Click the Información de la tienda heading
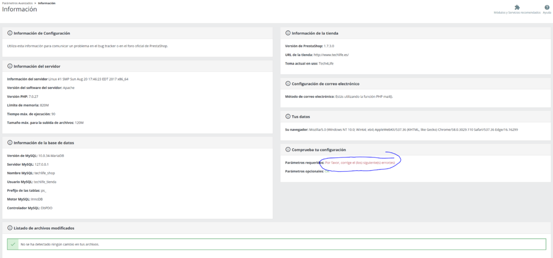 [315, 33]
